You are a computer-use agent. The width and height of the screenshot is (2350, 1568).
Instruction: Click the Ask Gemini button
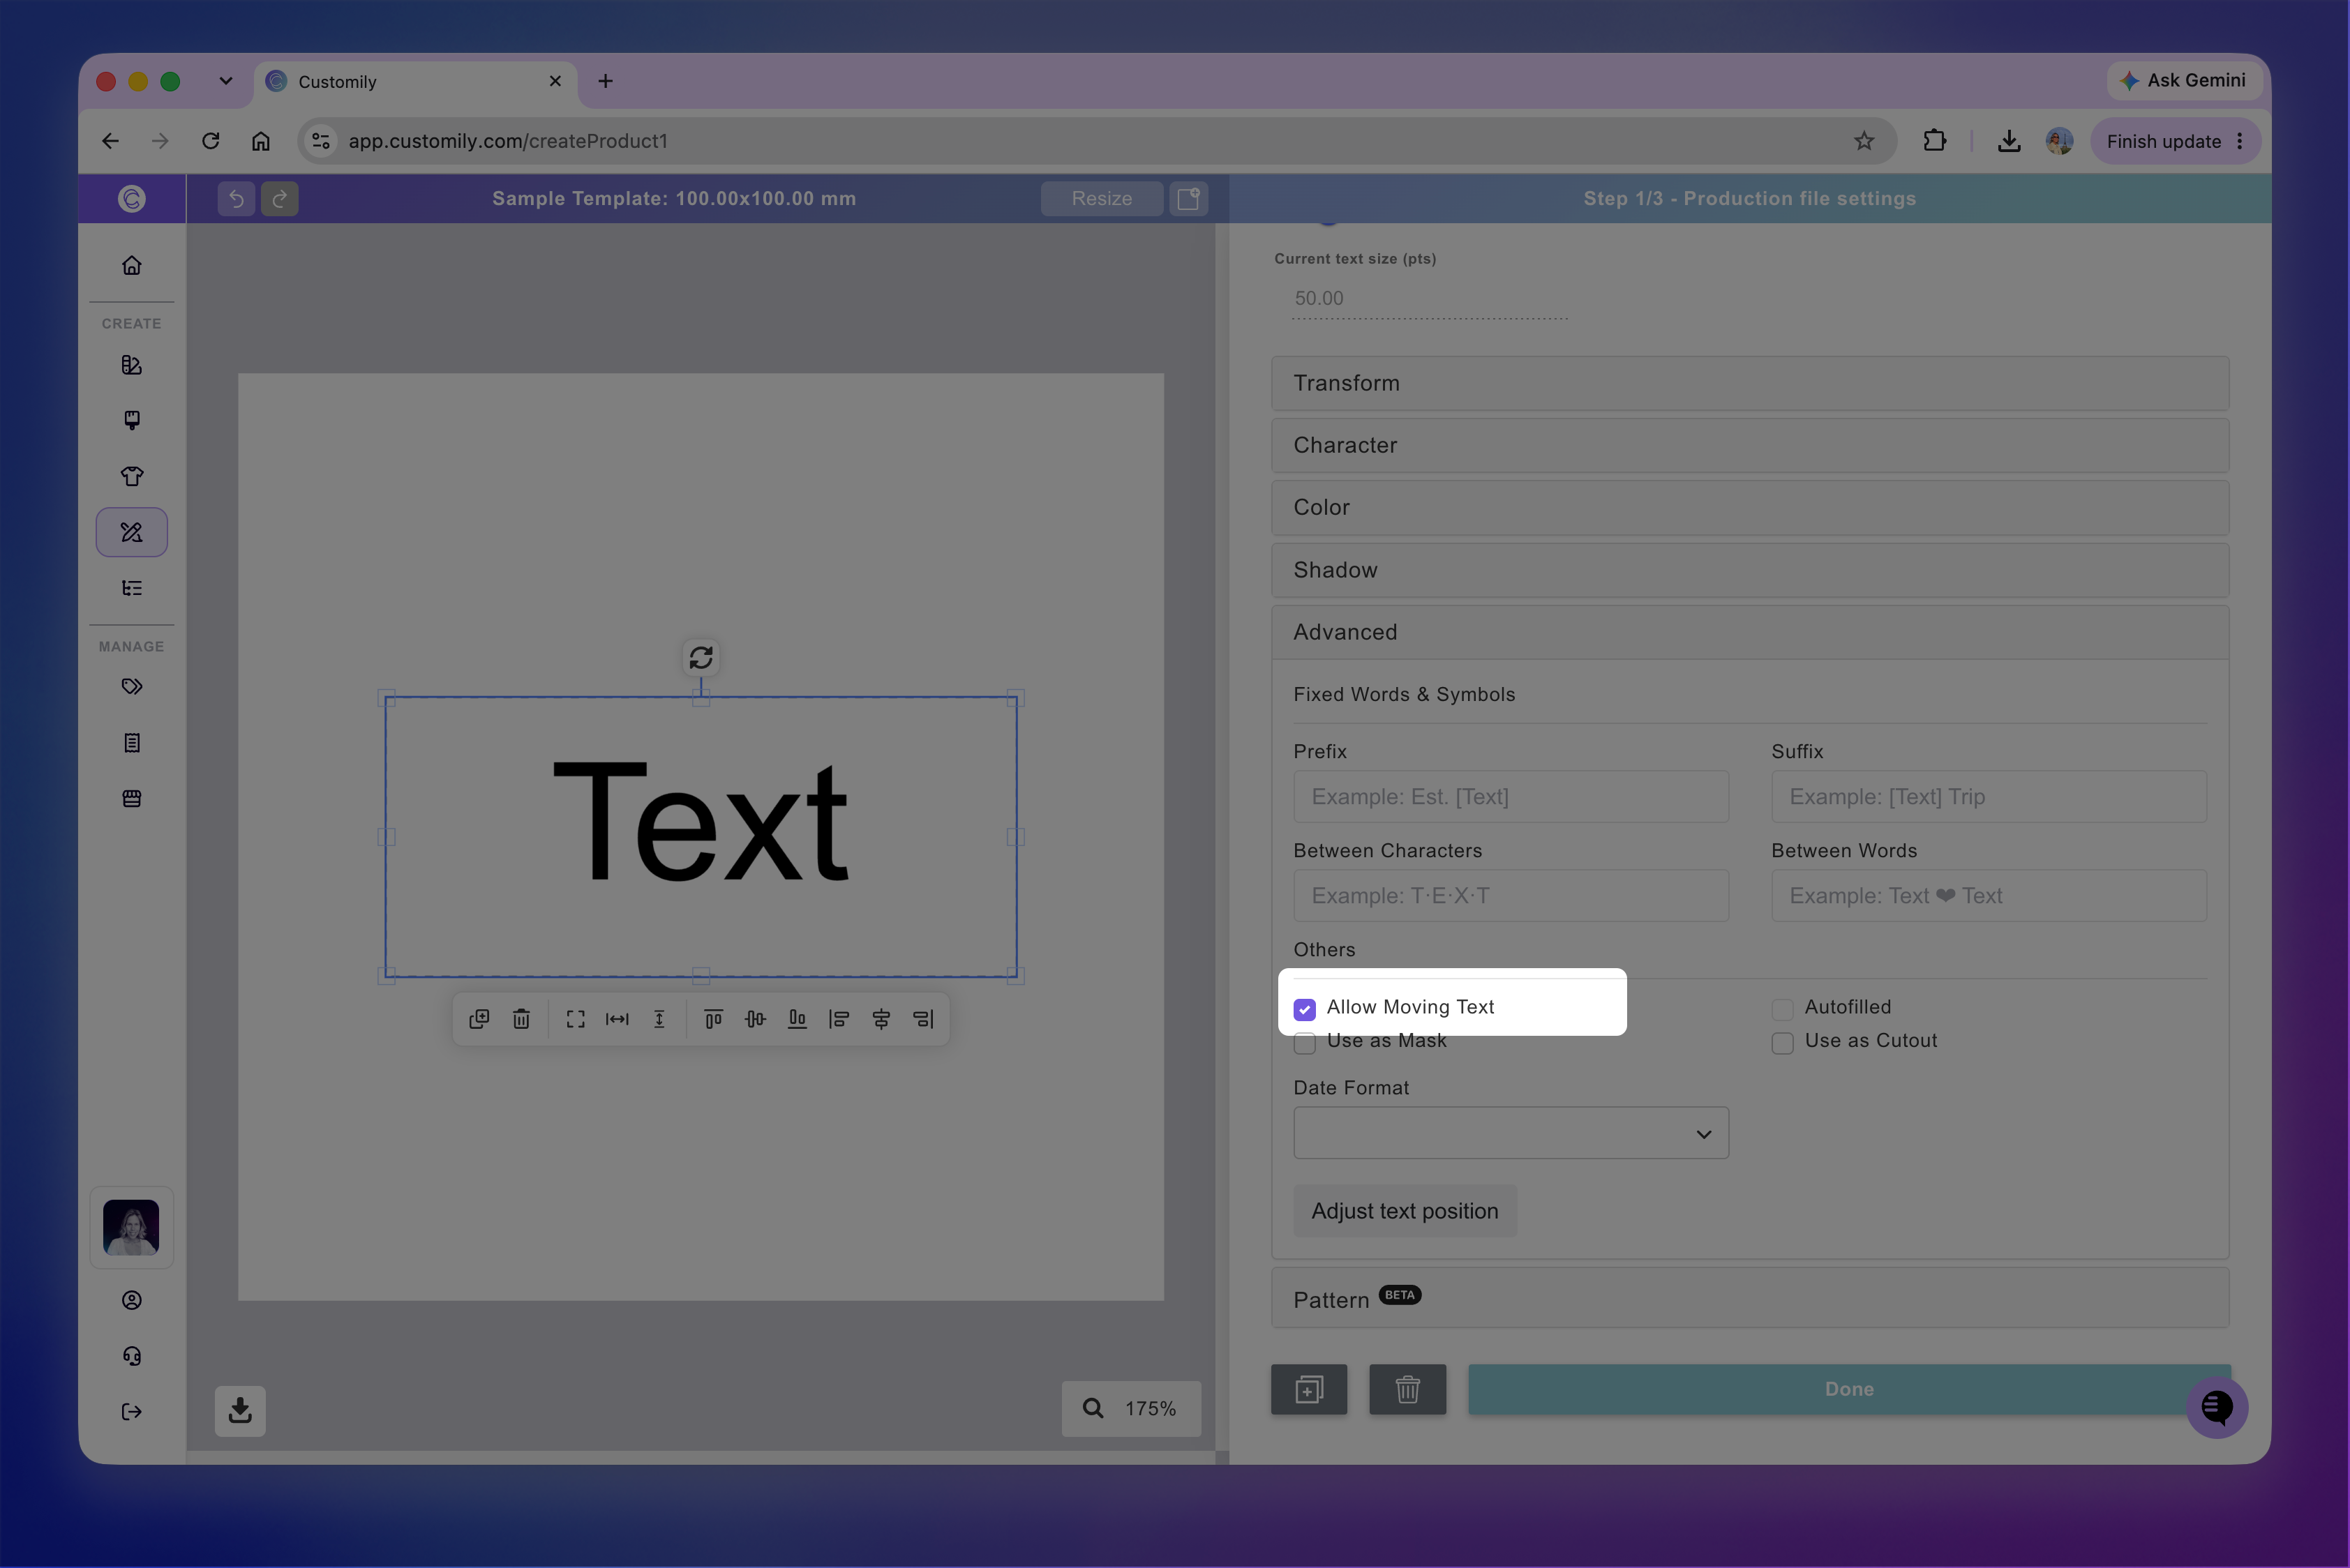[x=2184, y=80]
